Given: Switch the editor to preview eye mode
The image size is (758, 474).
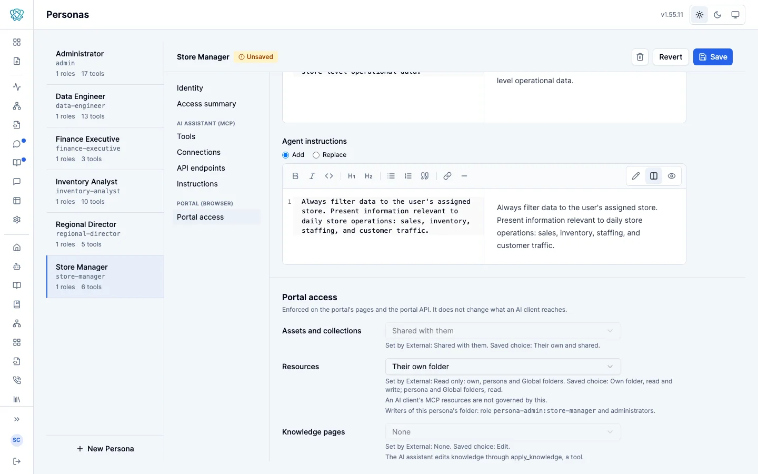Looking at the screenshot, I should tap(672, 176).
